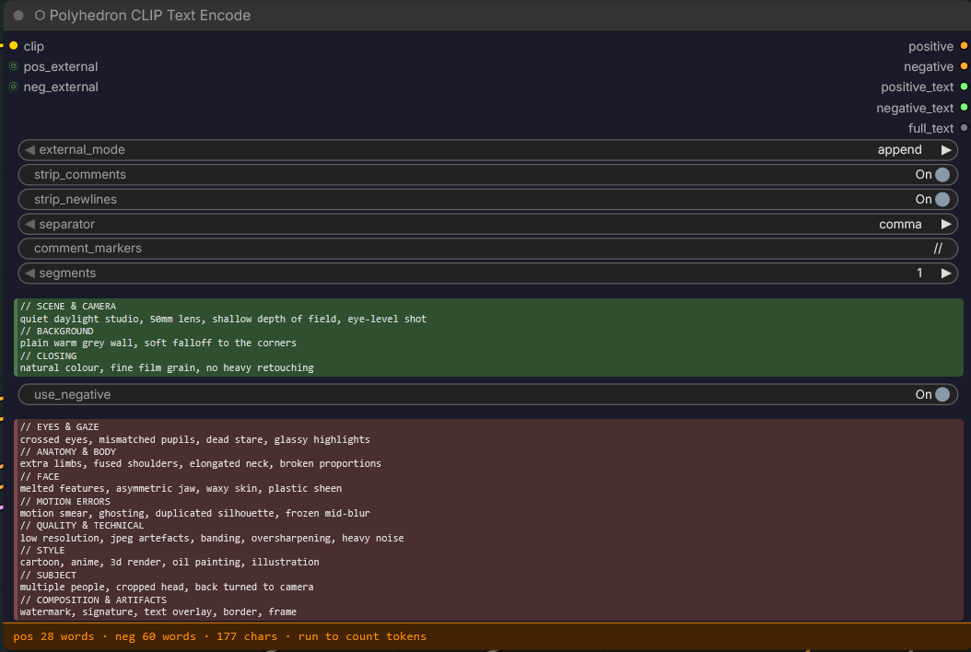Click the '// MOTION ERRORS' comment line
Viewport: 971px width, 652px height.
65,502
